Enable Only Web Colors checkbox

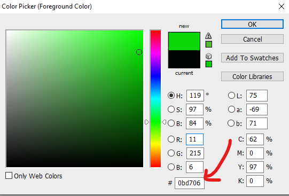click(9, 176)
